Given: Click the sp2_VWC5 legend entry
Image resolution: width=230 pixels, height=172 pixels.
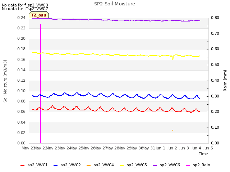Looking at the screenshot, I should (133, 165).
